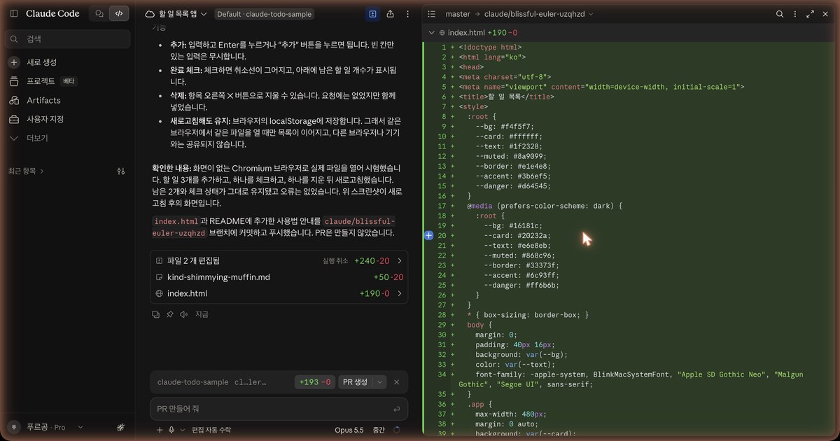Viewport: 840px width, 441px height.
Task: Click the chevron on index.html +190 row
Action: pos(400,293)
